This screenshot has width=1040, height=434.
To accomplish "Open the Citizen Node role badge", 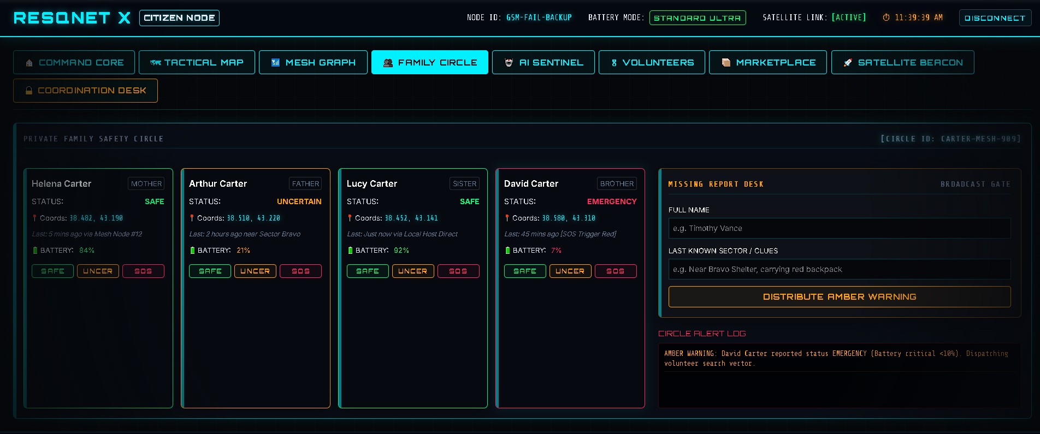I will click(x=179, y=18).
